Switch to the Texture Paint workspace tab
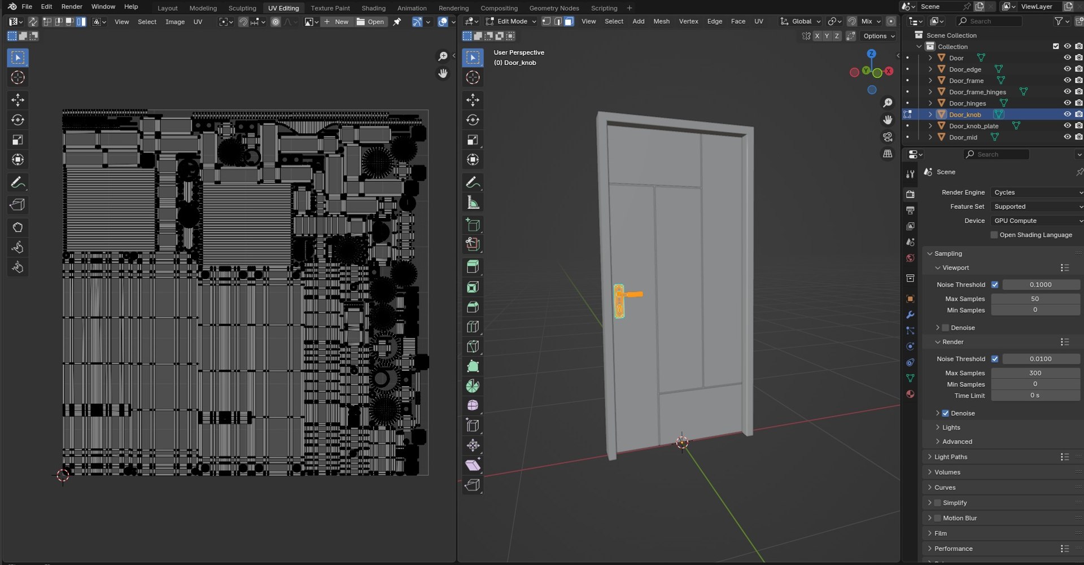The image size is (1084, 565). point(330,8)
